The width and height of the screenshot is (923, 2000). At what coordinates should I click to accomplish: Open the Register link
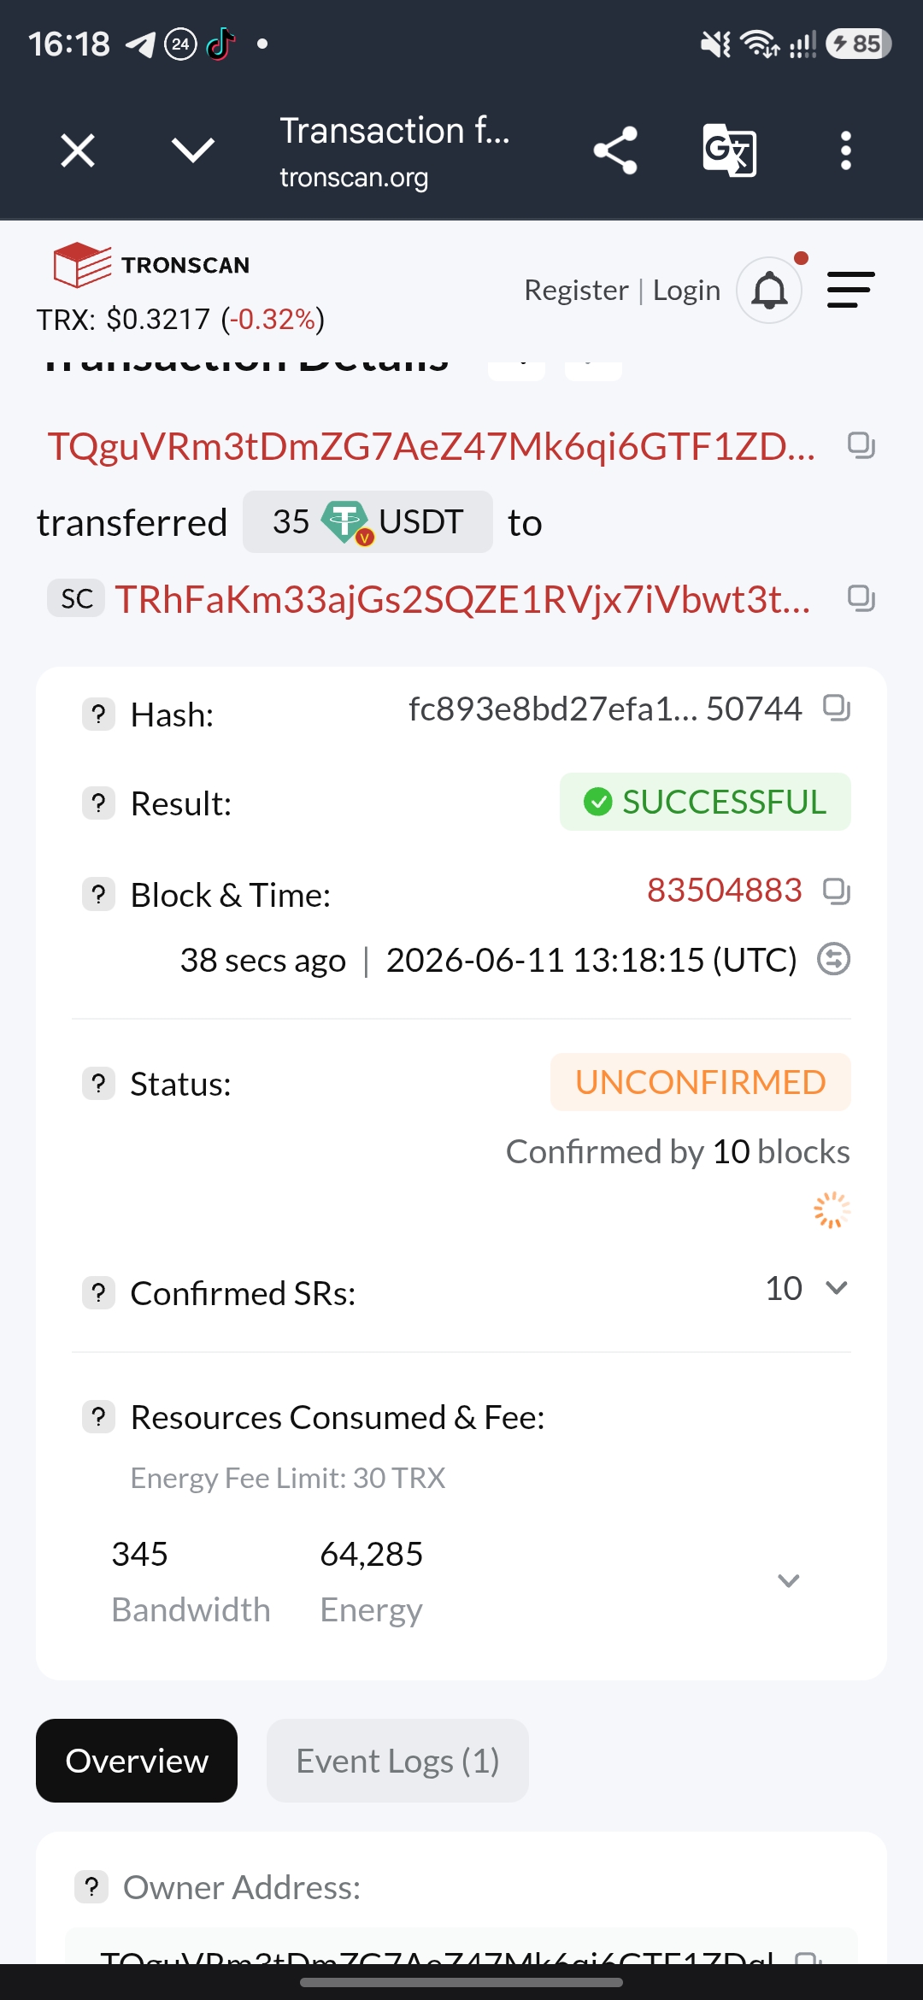[576, 291]
